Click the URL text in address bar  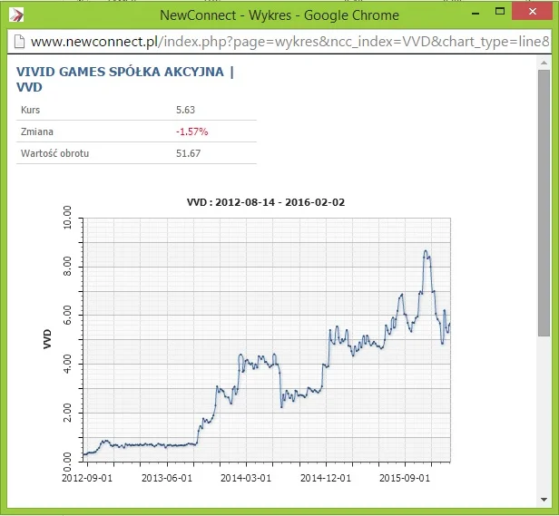tap(289, 42)
